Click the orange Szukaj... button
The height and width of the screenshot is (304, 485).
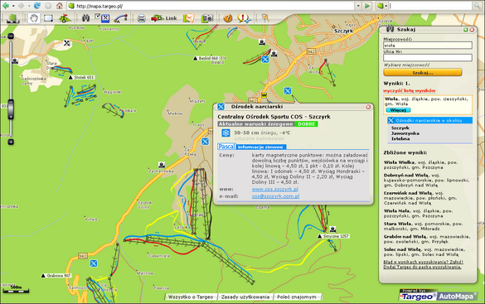[423, 73]
